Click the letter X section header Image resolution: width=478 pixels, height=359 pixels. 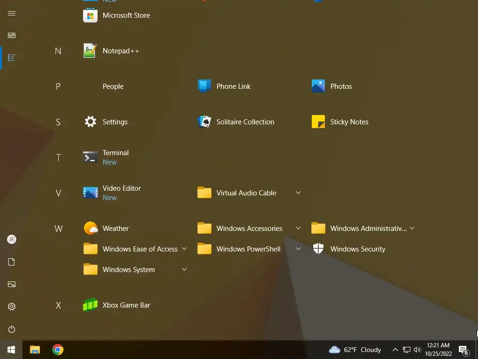point(58,305)
